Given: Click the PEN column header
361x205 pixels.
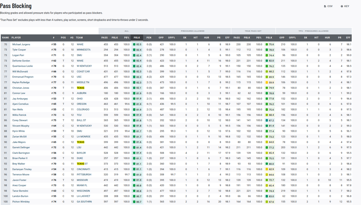Looking at the screenshot, I should [149, 38].
